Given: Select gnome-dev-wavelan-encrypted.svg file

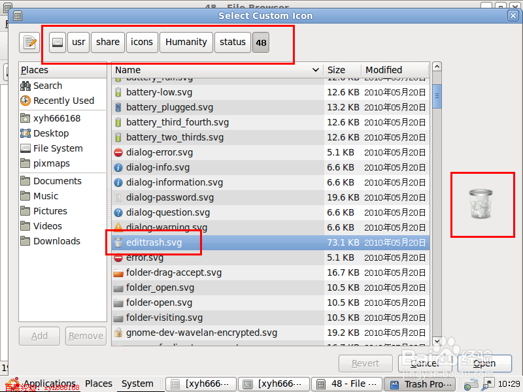Looking at the screenshot, I should coord(271,333).
